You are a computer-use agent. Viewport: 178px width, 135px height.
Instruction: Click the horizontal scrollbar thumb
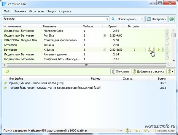pos(86,65)
